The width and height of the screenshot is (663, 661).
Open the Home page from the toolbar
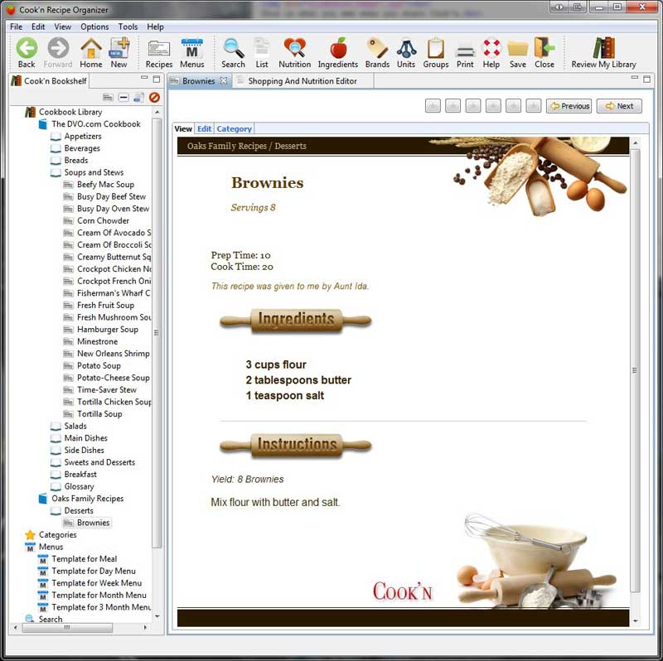(x=91, y=52)
